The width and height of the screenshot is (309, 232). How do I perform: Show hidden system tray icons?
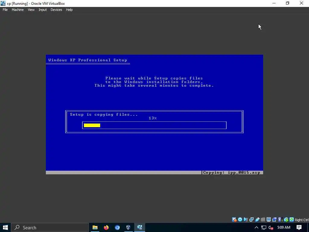(x=256, y=227)
